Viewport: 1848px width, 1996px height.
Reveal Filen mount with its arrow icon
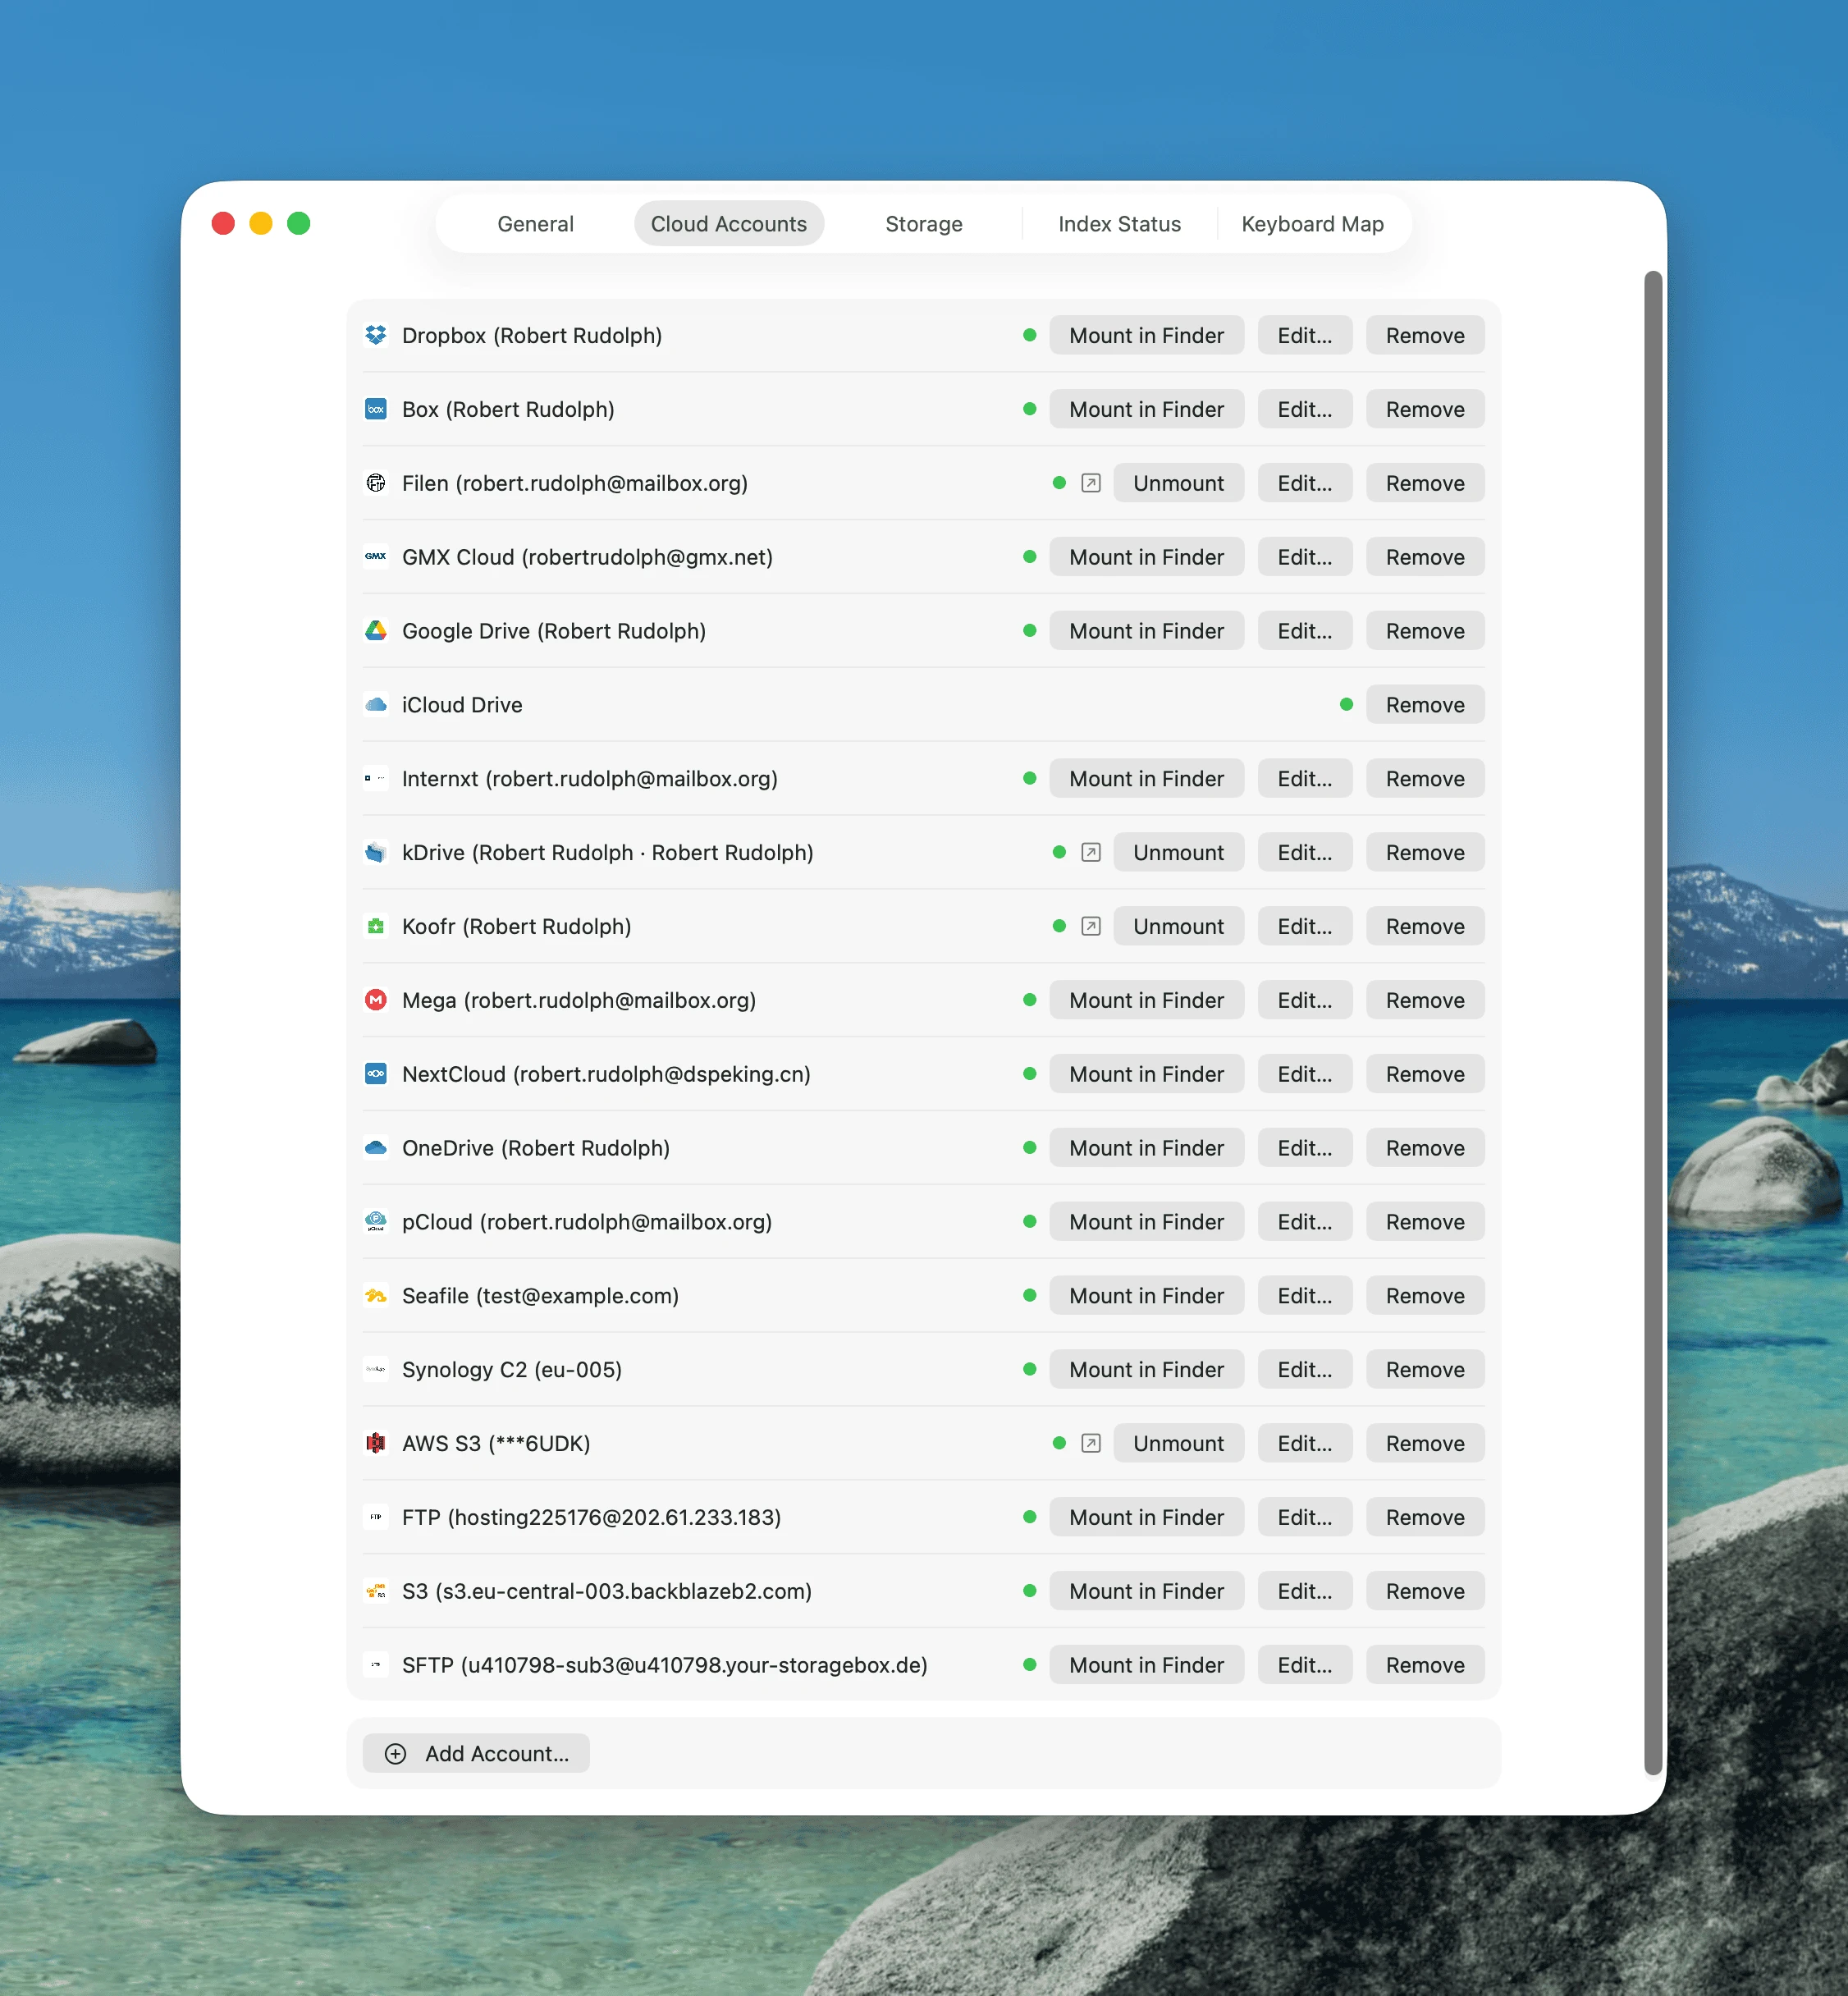(x=1091, y=483)
